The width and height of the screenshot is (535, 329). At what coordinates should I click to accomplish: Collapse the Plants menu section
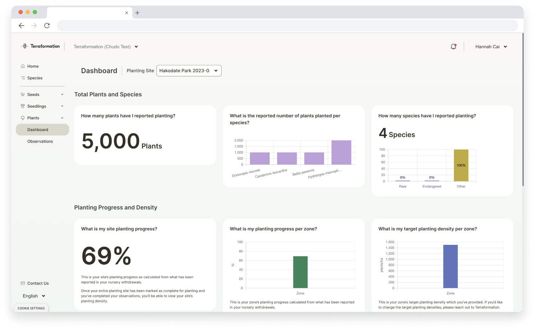click(x=62, y=118)
